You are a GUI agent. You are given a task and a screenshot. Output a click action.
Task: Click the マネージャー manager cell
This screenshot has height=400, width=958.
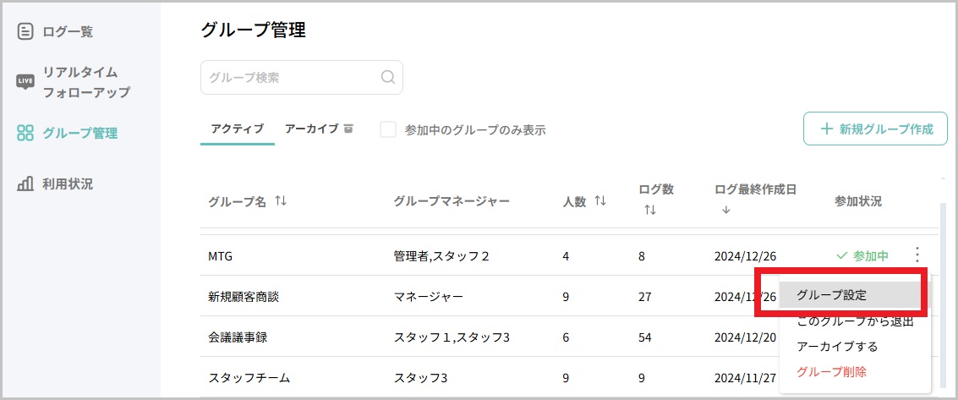pos(429,297)
